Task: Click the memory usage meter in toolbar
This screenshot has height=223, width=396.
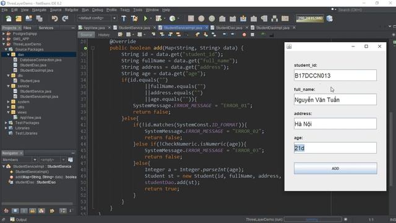Action: 310,19
